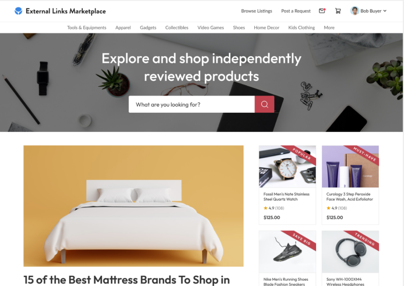Screen dimensions: 404x286
Task: Click the Post a Request link
Action: [296, 11]
